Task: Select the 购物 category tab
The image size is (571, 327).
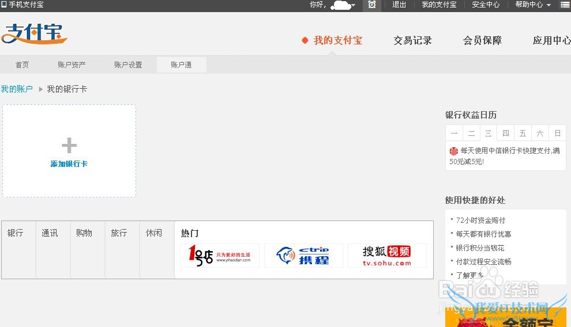Action: (84, 233)
